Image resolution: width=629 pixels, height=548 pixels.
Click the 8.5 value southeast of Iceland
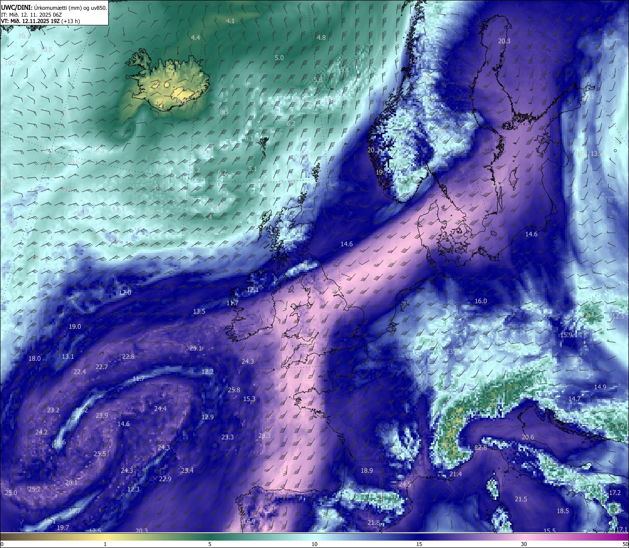click(224, 112)
